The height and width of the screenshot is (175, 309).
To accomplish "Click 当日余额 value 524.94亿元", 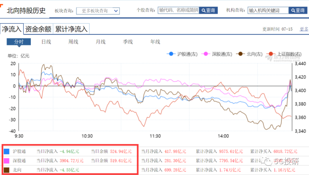I will pos(121,151).
